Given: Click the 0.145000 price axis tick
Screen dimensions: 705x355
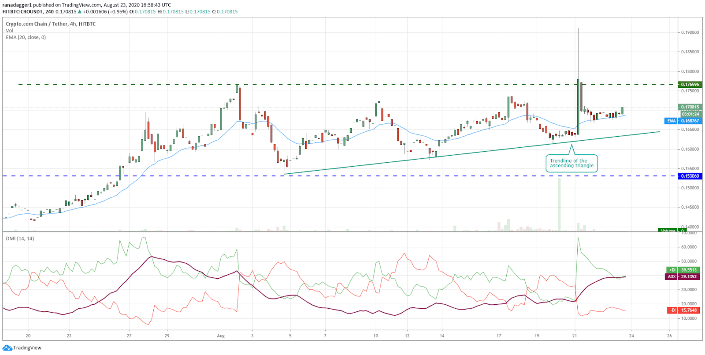Looking at the screenshot, I should click(690, 207).
